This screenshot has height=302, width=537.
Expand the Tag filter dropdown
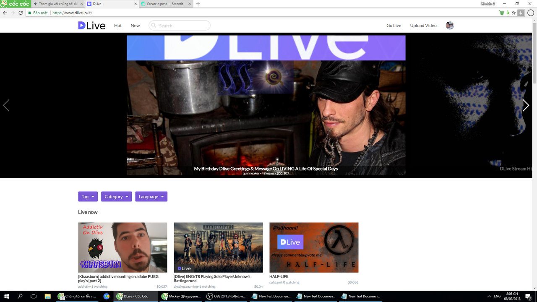click(x=88, y=196)
